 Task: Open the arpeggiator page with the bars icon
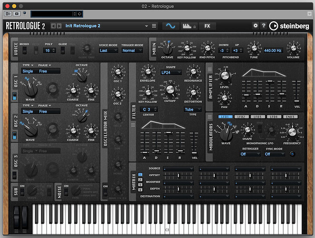189,26
